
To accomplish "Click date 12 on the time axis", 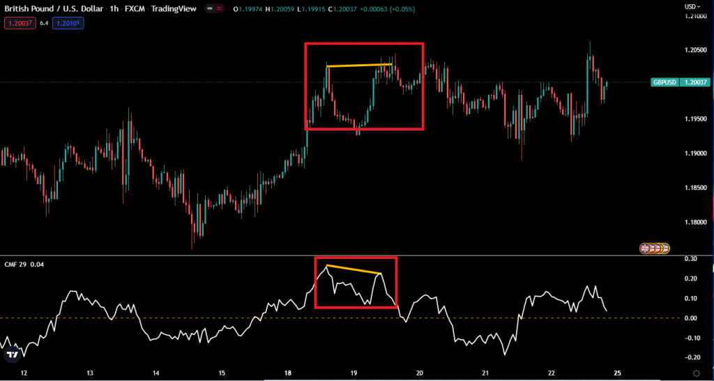I will [24, 373].
